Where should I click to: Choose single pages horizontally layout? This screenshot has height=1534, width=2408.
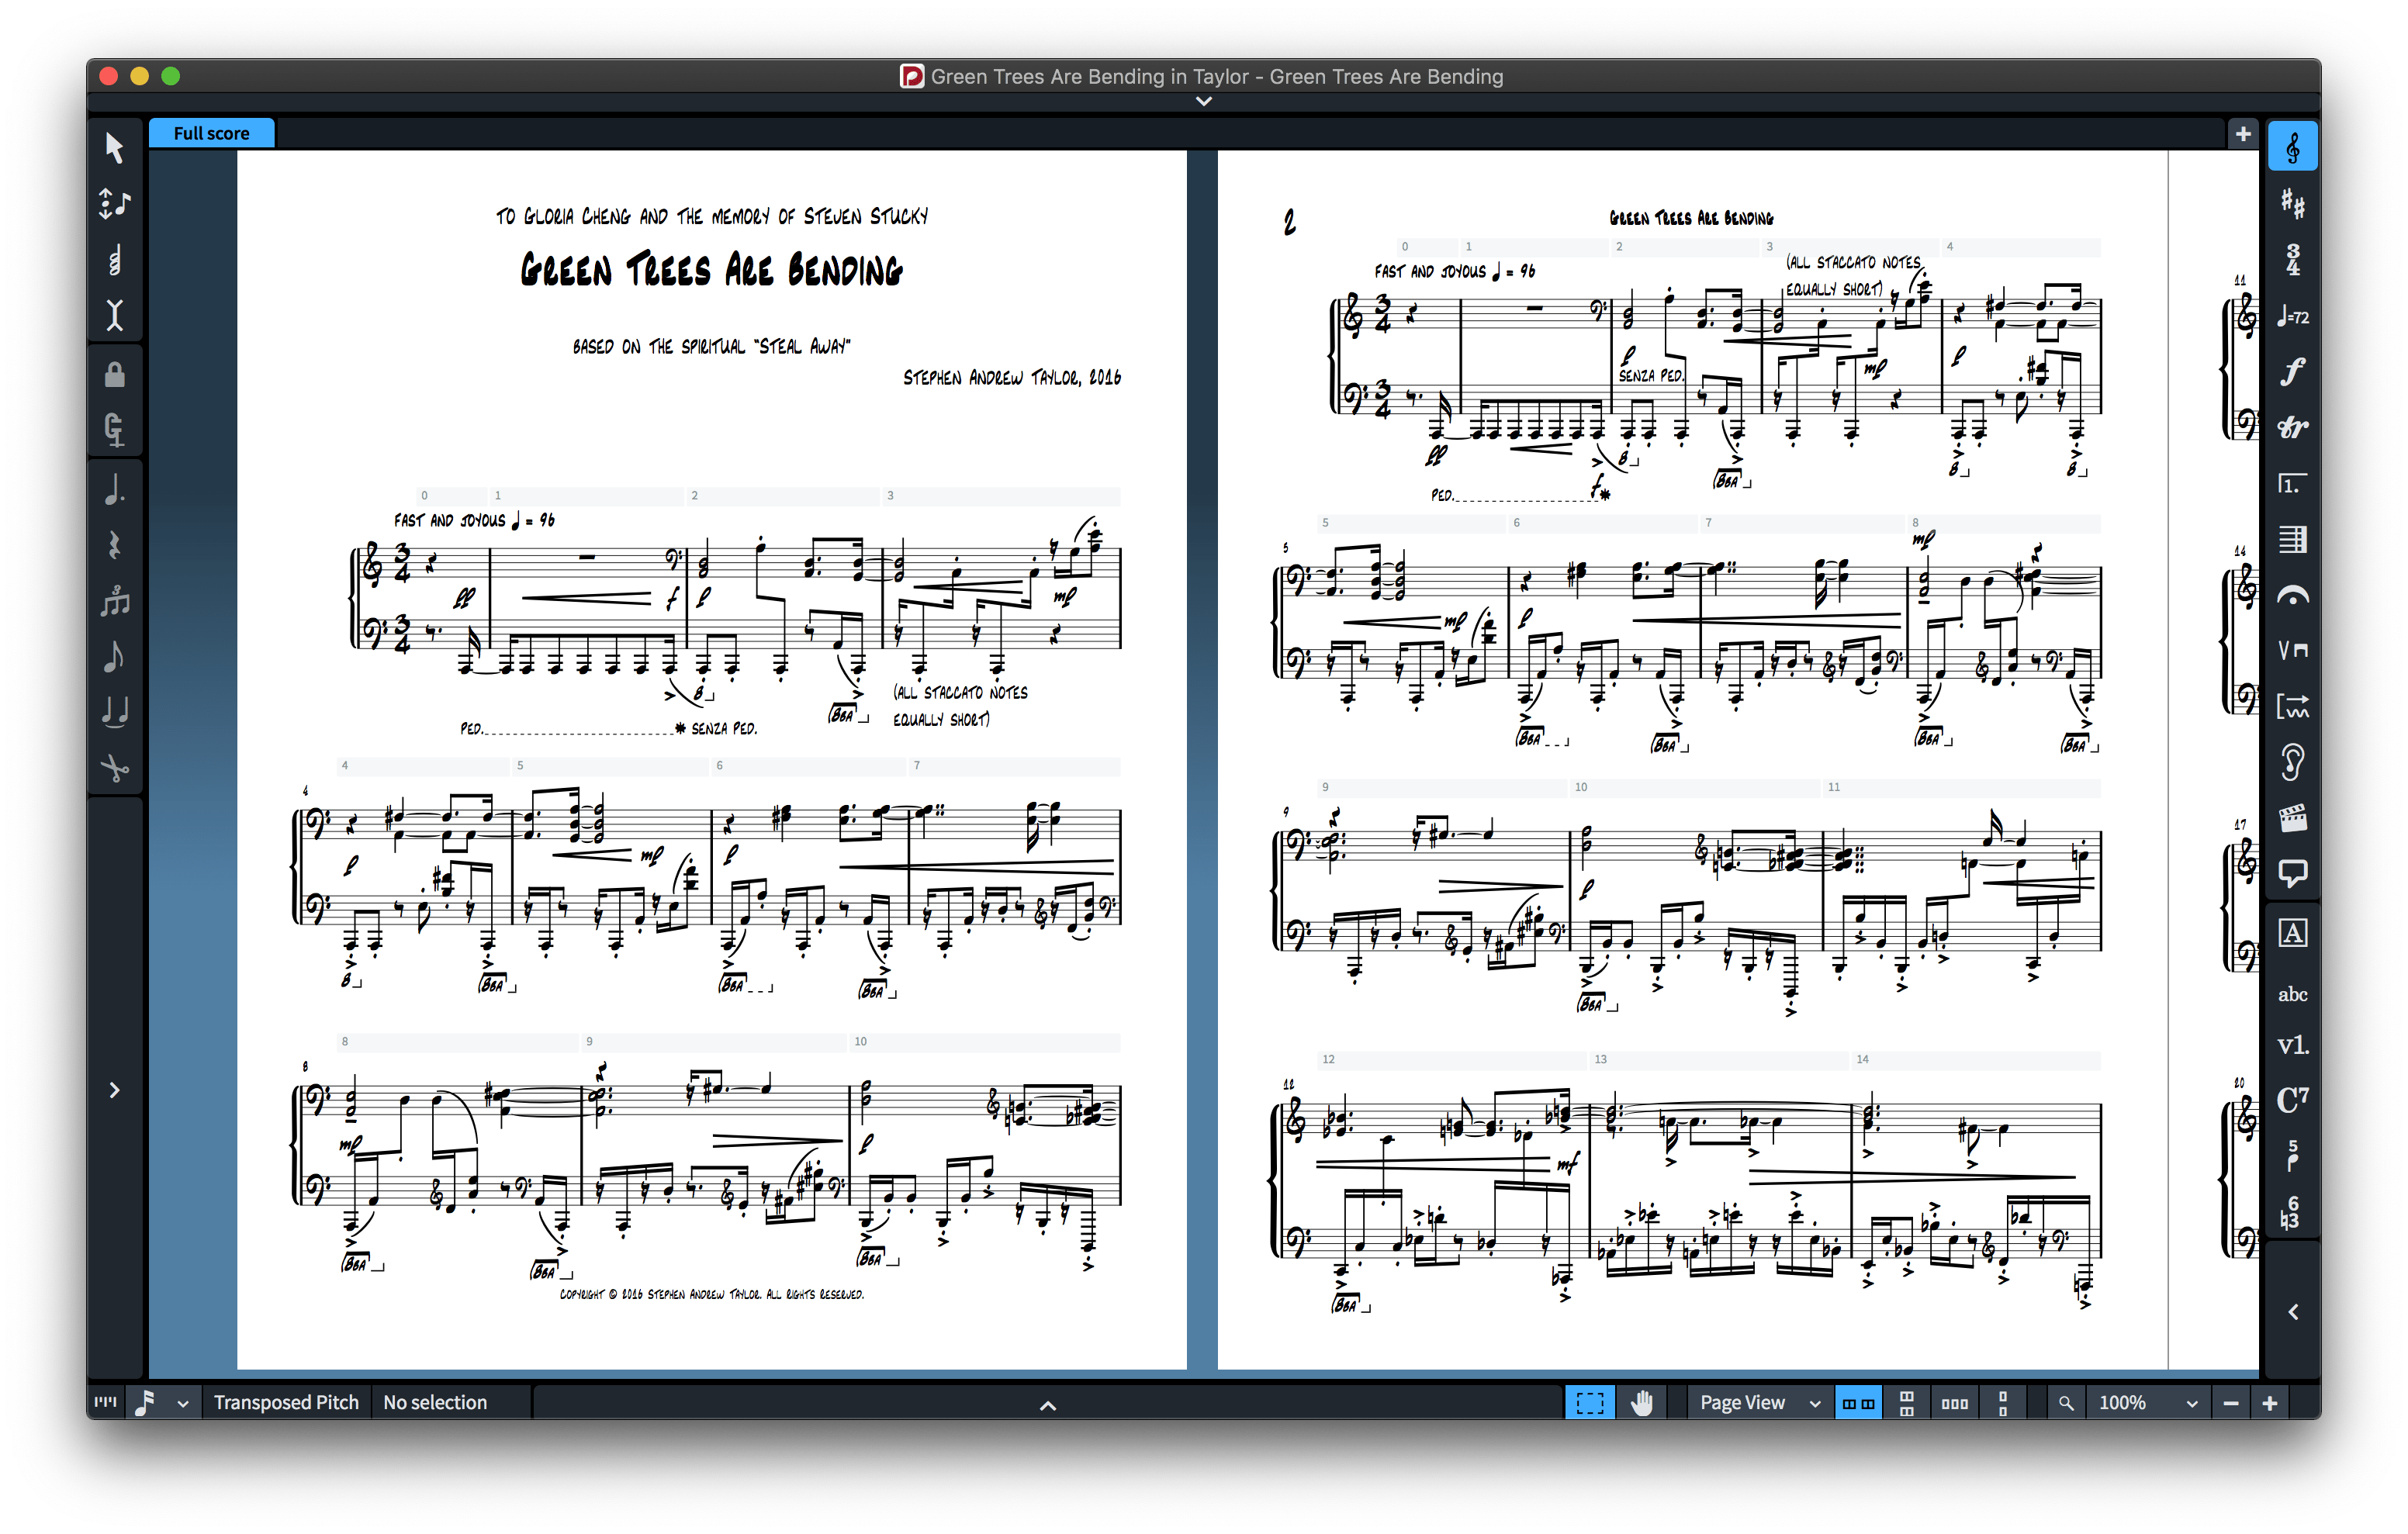[1954, 1402]
